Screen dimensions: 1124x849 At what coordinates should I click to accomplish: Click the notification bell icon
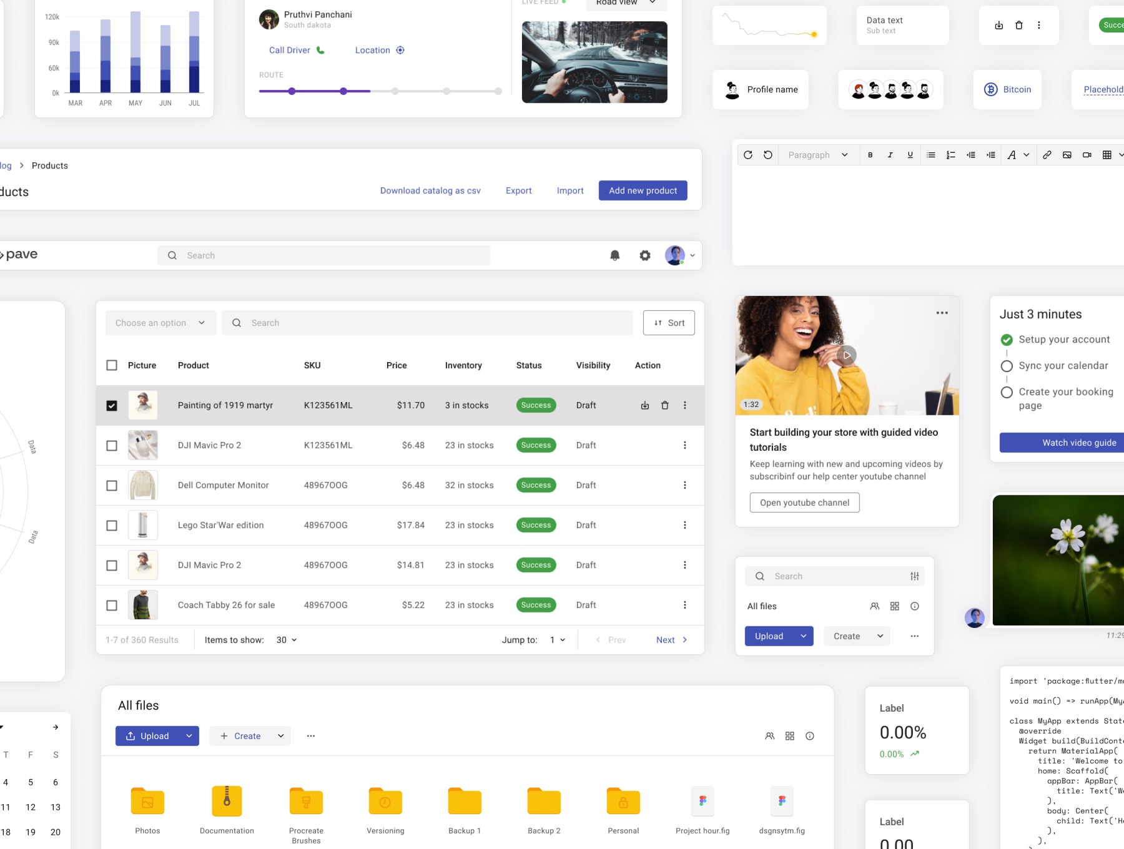click(x=614, y=255)
